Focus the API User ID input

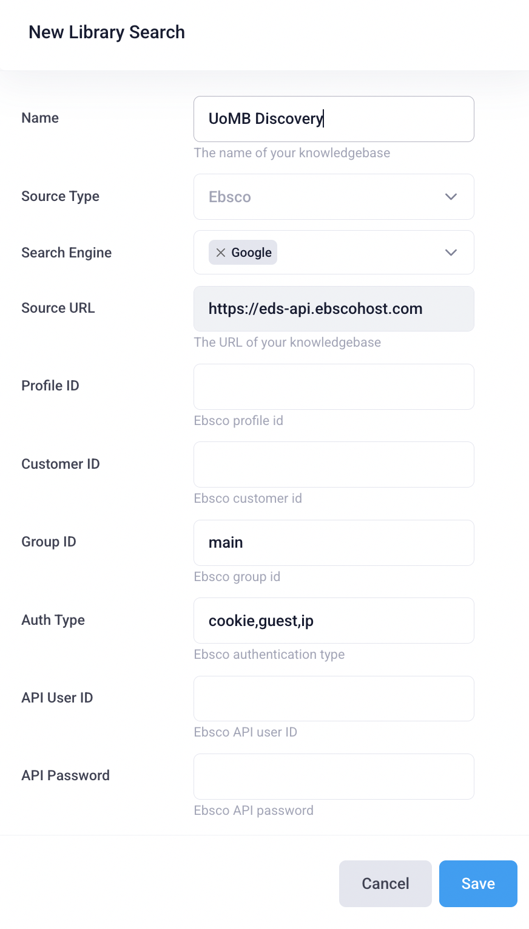coord(334,698)
